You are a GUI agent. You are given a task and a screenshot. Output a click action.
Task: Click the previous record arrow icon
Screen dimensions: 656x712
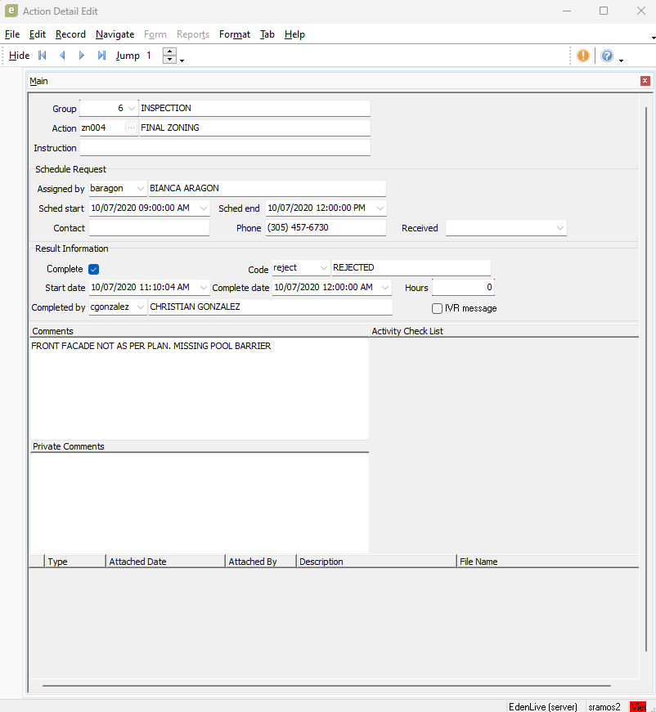click(x=62, y=56)
